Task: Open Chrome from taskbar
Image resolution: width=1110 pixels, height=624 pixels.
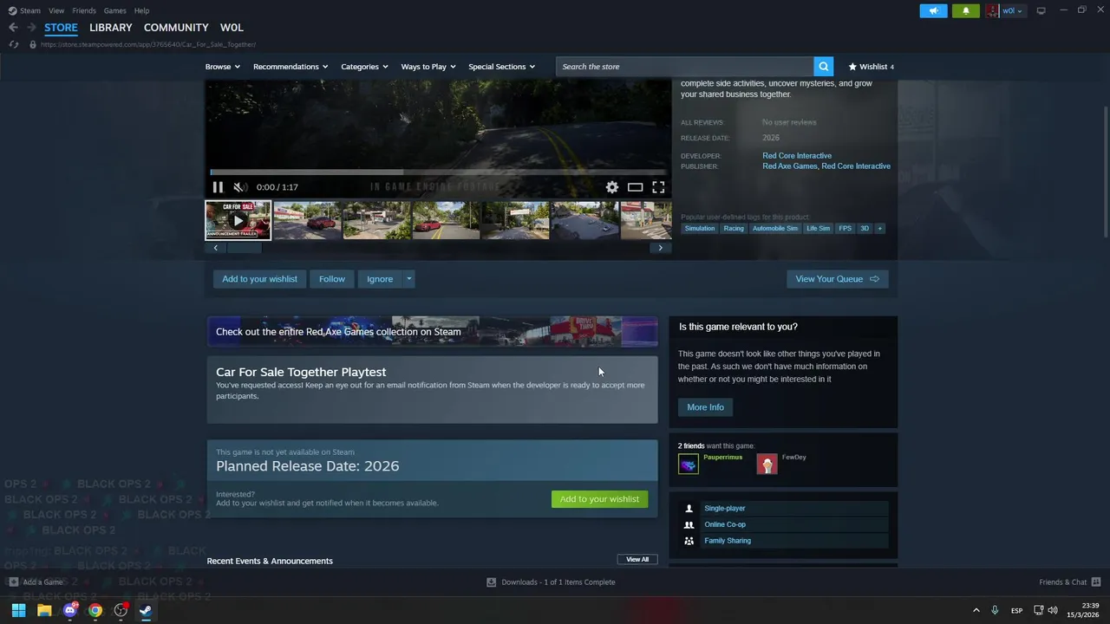Action: pos(95,610)
